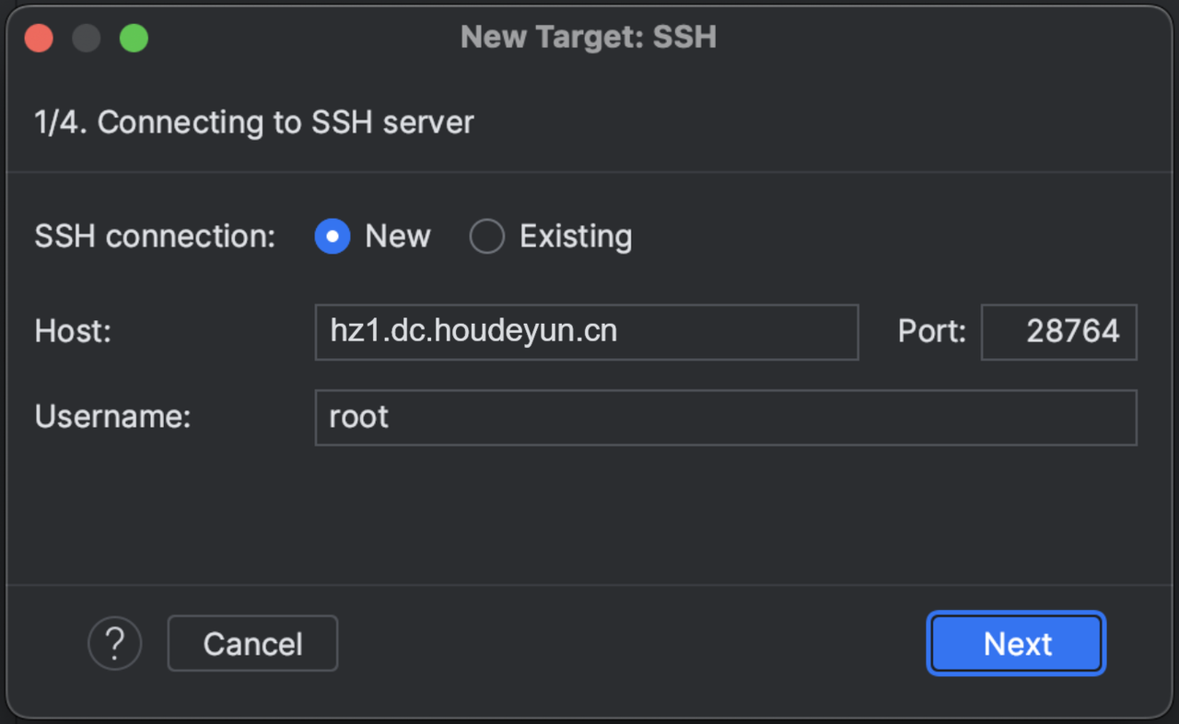Click the Port field showing 28764
The width and height of the screenshot is (1179, 724).
click(1058, 331)
